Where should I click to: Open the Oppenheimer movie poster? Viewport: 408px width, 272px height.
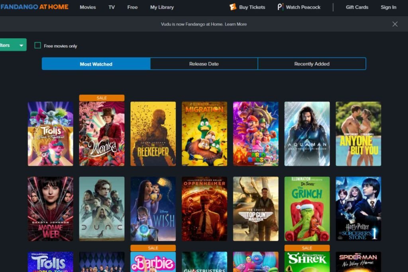coord(204,209)
